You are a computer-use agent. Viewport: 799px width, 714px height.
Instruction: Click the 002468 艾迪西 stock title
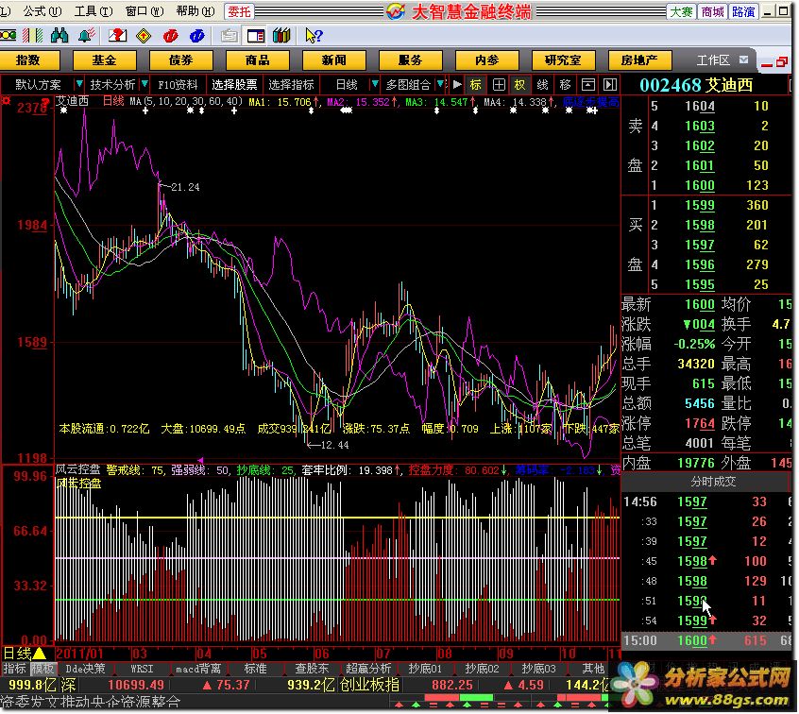[696, 85]
